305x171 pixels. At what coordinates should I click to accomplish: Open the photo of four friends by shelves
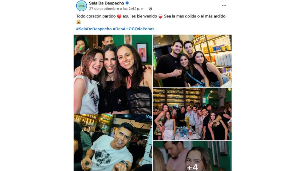click(192, 61)
